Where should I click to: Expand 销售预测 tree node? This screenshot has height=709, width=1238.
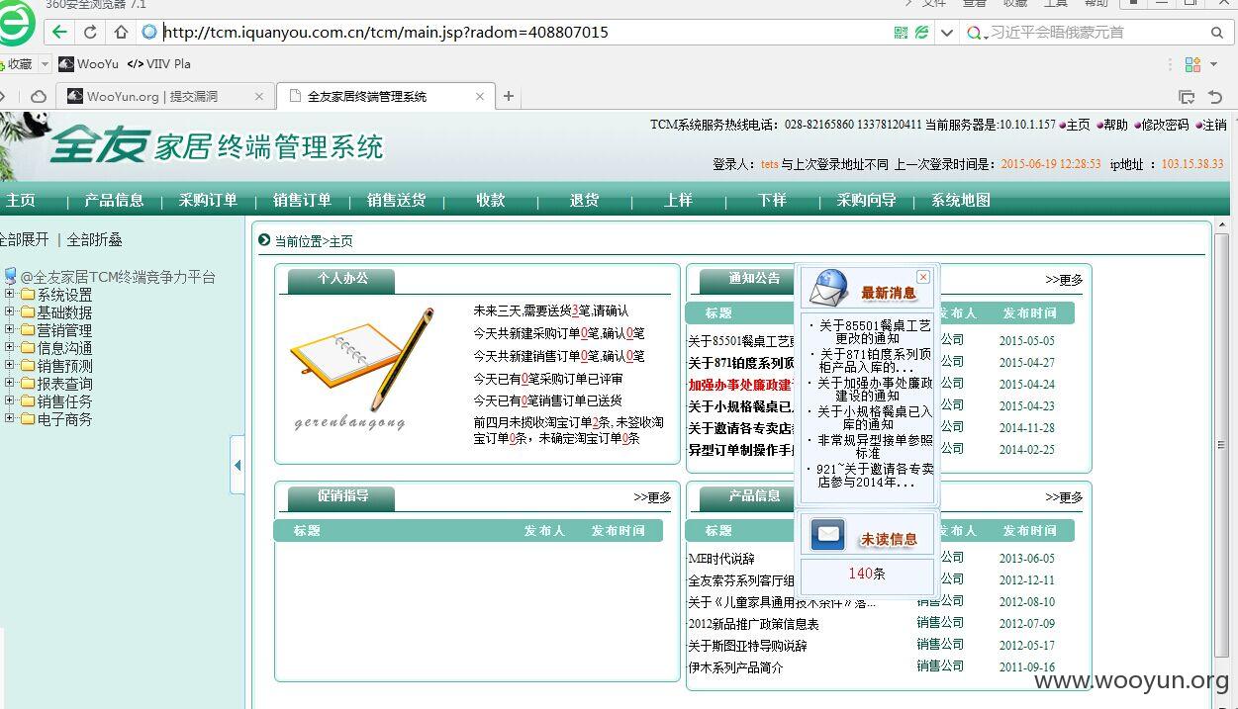click(x=10, y=366)
